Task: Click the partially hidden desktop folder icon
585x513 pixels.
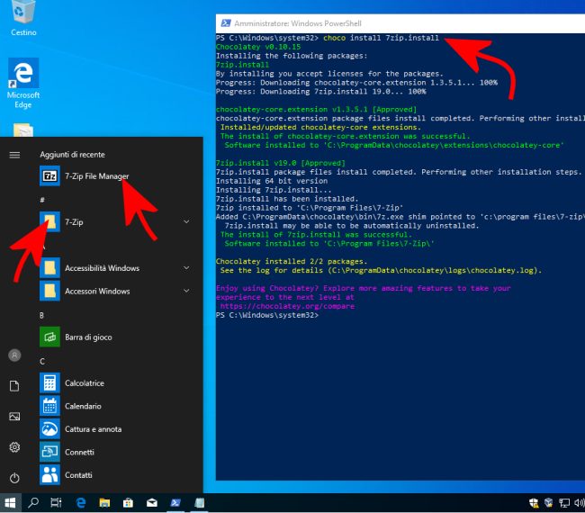Action: coord(23,130)
